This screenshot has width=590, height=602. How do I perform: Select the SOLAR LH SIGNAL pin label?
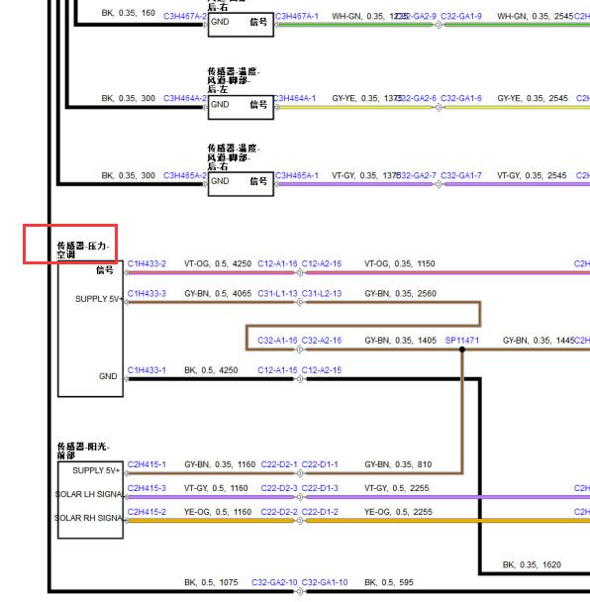click(x=90, y=494)
